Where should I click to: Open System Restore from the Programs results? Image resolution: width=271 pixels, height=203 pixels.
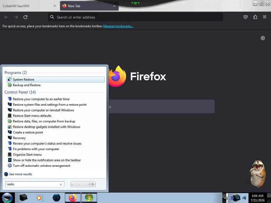click(x=56, y=80)
